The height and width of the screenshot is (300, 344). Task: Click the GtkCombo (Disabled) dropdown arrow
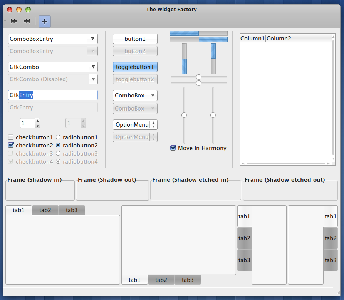click(x=93, y=79)
